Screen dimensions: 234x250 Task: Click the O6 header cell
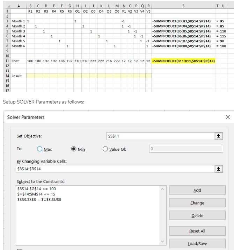pos(117,11)
